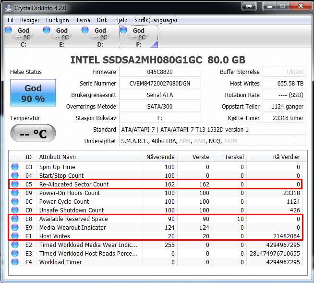Click threshold value 10 of Available Reserved Space
This screenshot has height=283, width=314.
[241, 219]
